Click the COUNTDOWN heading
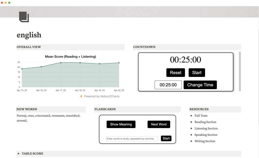Image resolution: width=259 pixels, height=158 pixels. coord(144,47)
